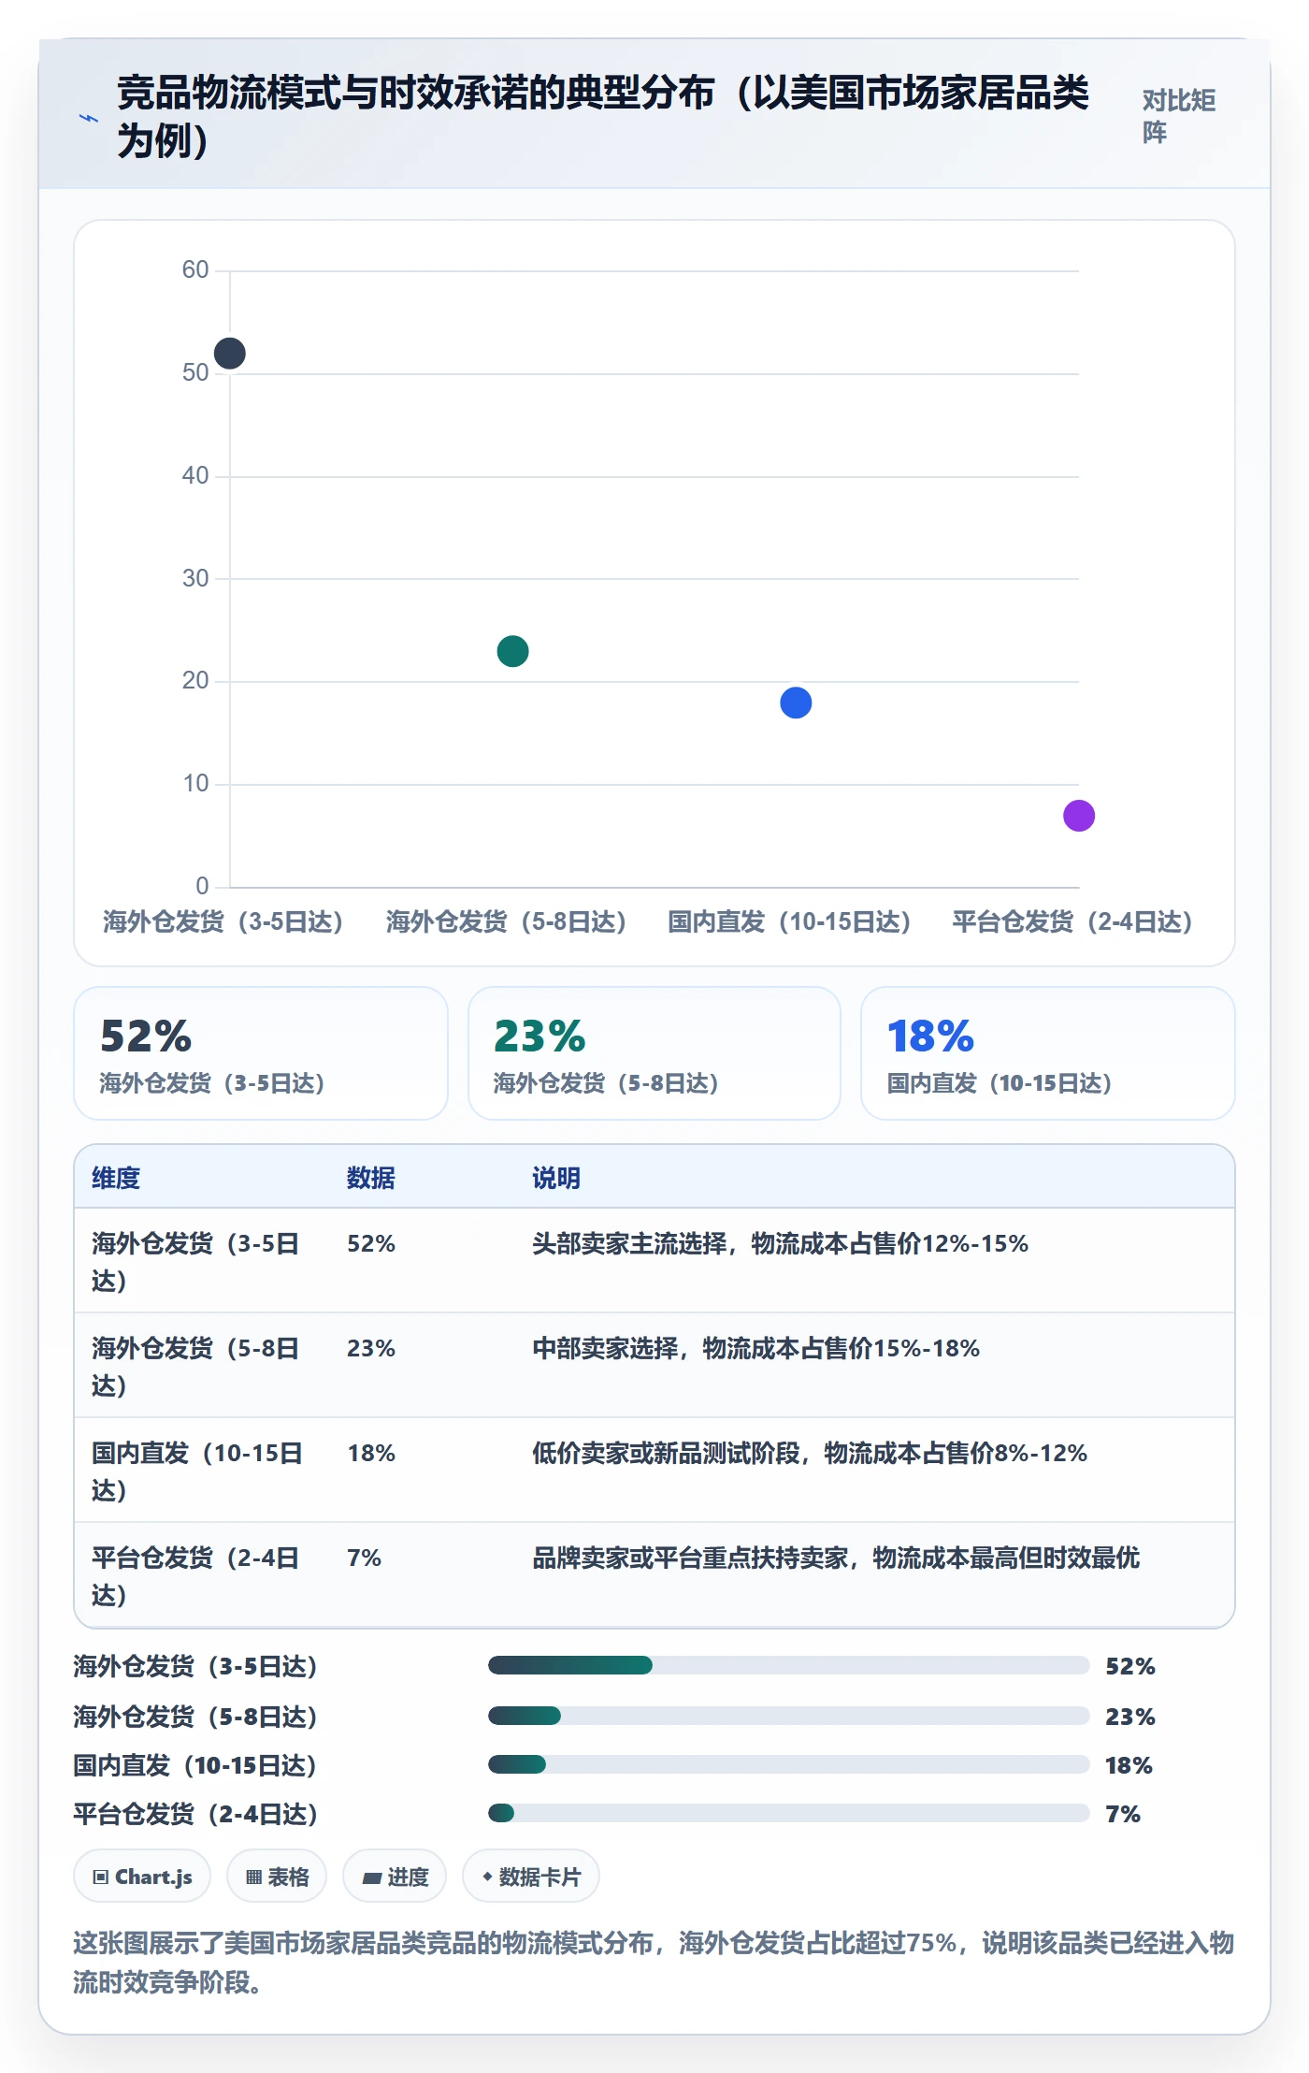Screen dimensions: 1309x2073
Task: Click x-axis label 平台仓发货（2-4日达）
Action: click(1072, 922)
